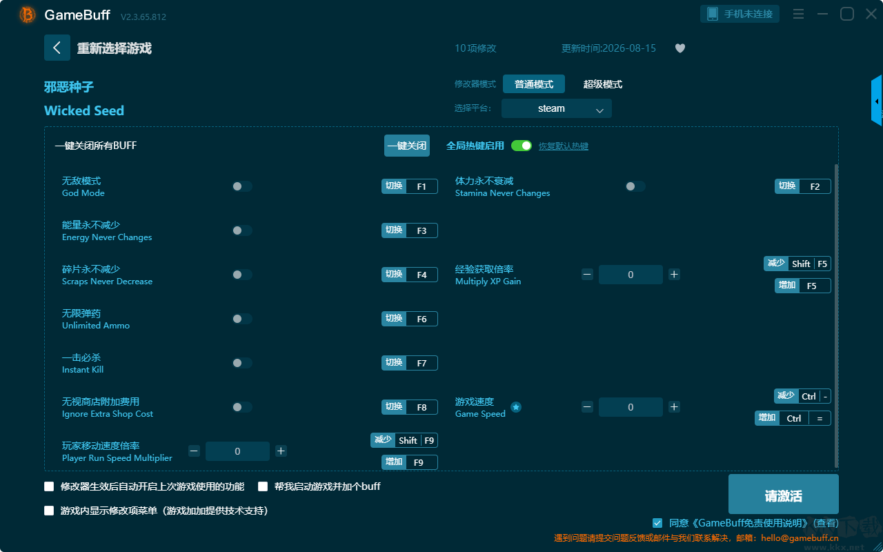
Task: Activate Instant Kill toggle
Action: (242, 363)
